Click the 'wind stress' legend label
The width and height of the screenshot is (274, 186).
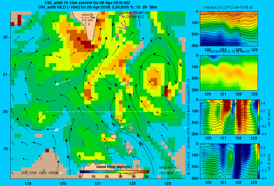168,167
